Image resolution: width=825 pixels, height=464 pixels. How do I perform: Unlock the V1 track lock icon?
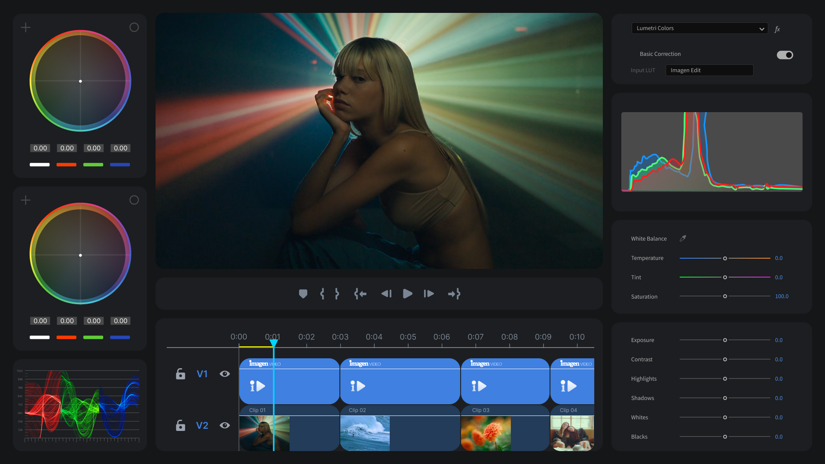tap(180, 374)
